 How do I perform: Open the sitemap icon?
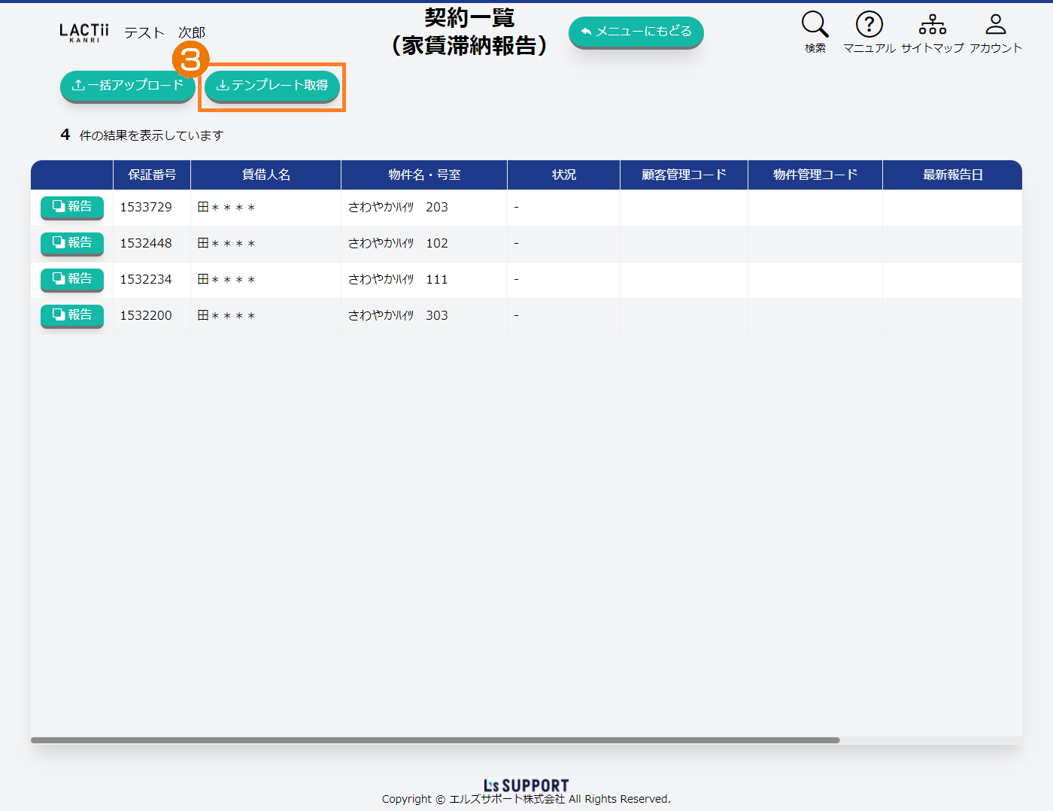pos(932,25)
